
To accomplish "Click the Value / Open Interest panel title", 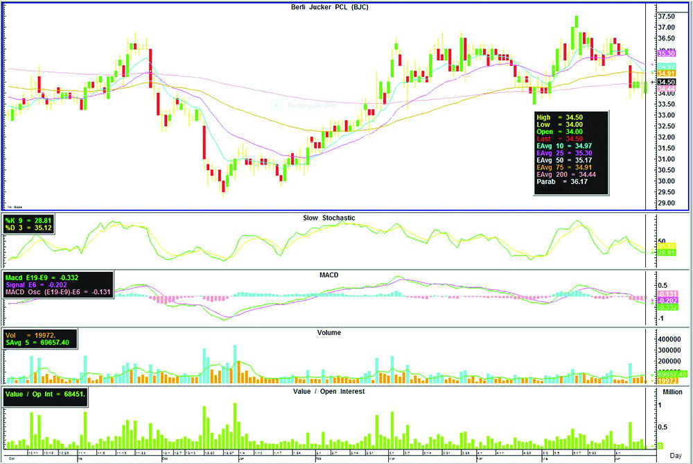I will 328,391.
